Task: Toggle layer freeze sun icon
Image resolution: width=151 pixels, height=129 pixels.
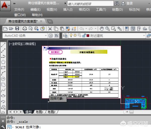Action: tap(75, 35)
